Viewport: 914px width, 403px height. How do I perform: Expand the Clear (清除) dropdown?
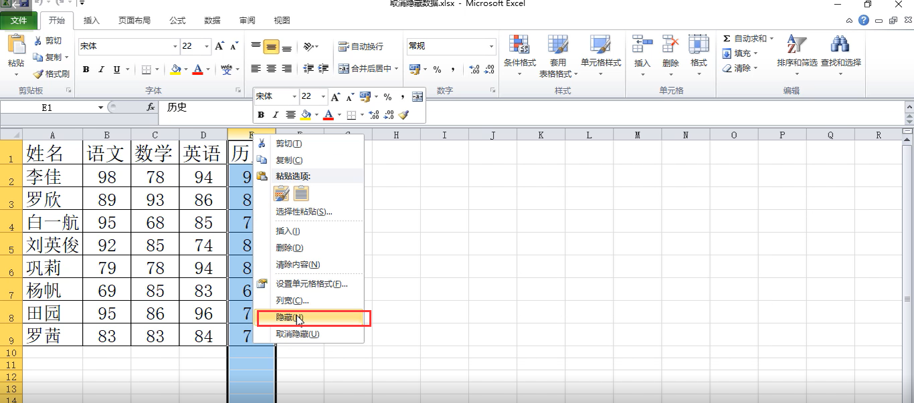coord(755,68)
